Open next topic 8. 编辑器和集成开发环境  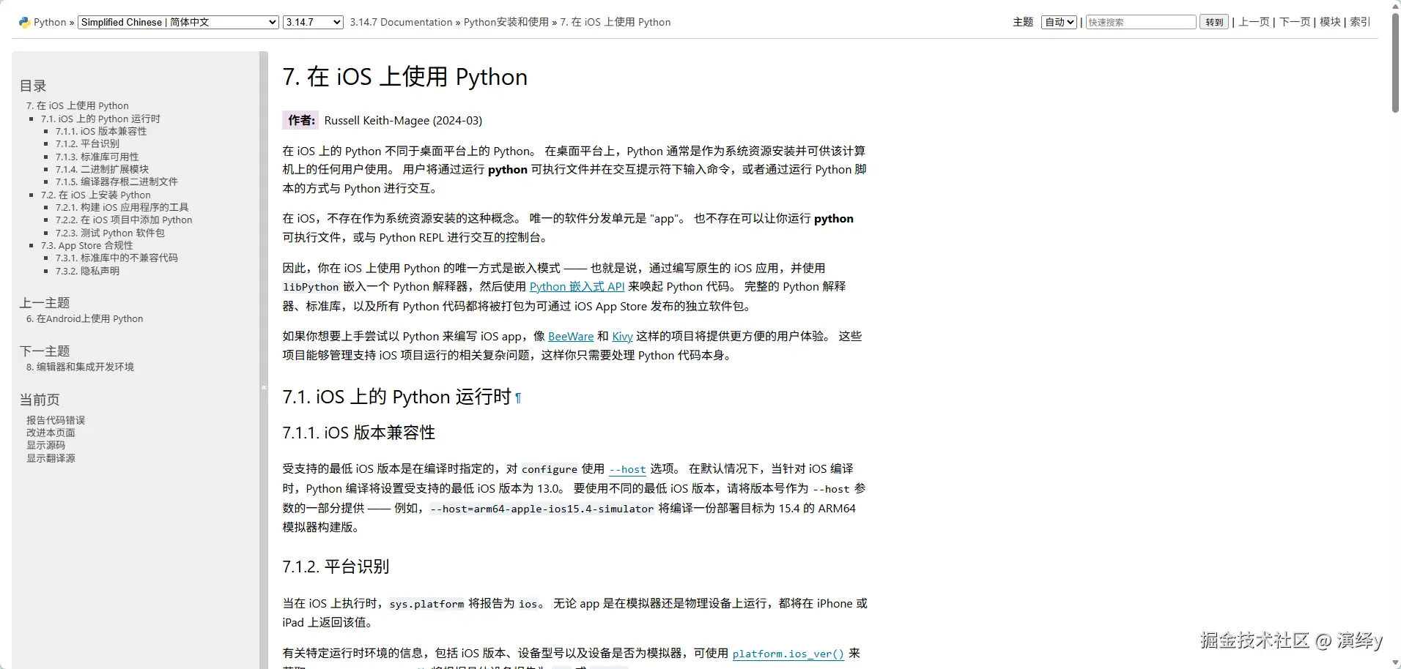pyautogui.click(x=80, y=367)
